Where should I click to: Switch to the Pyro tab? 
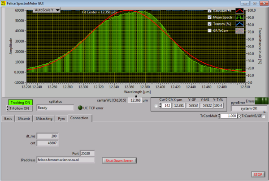(61, 118)
